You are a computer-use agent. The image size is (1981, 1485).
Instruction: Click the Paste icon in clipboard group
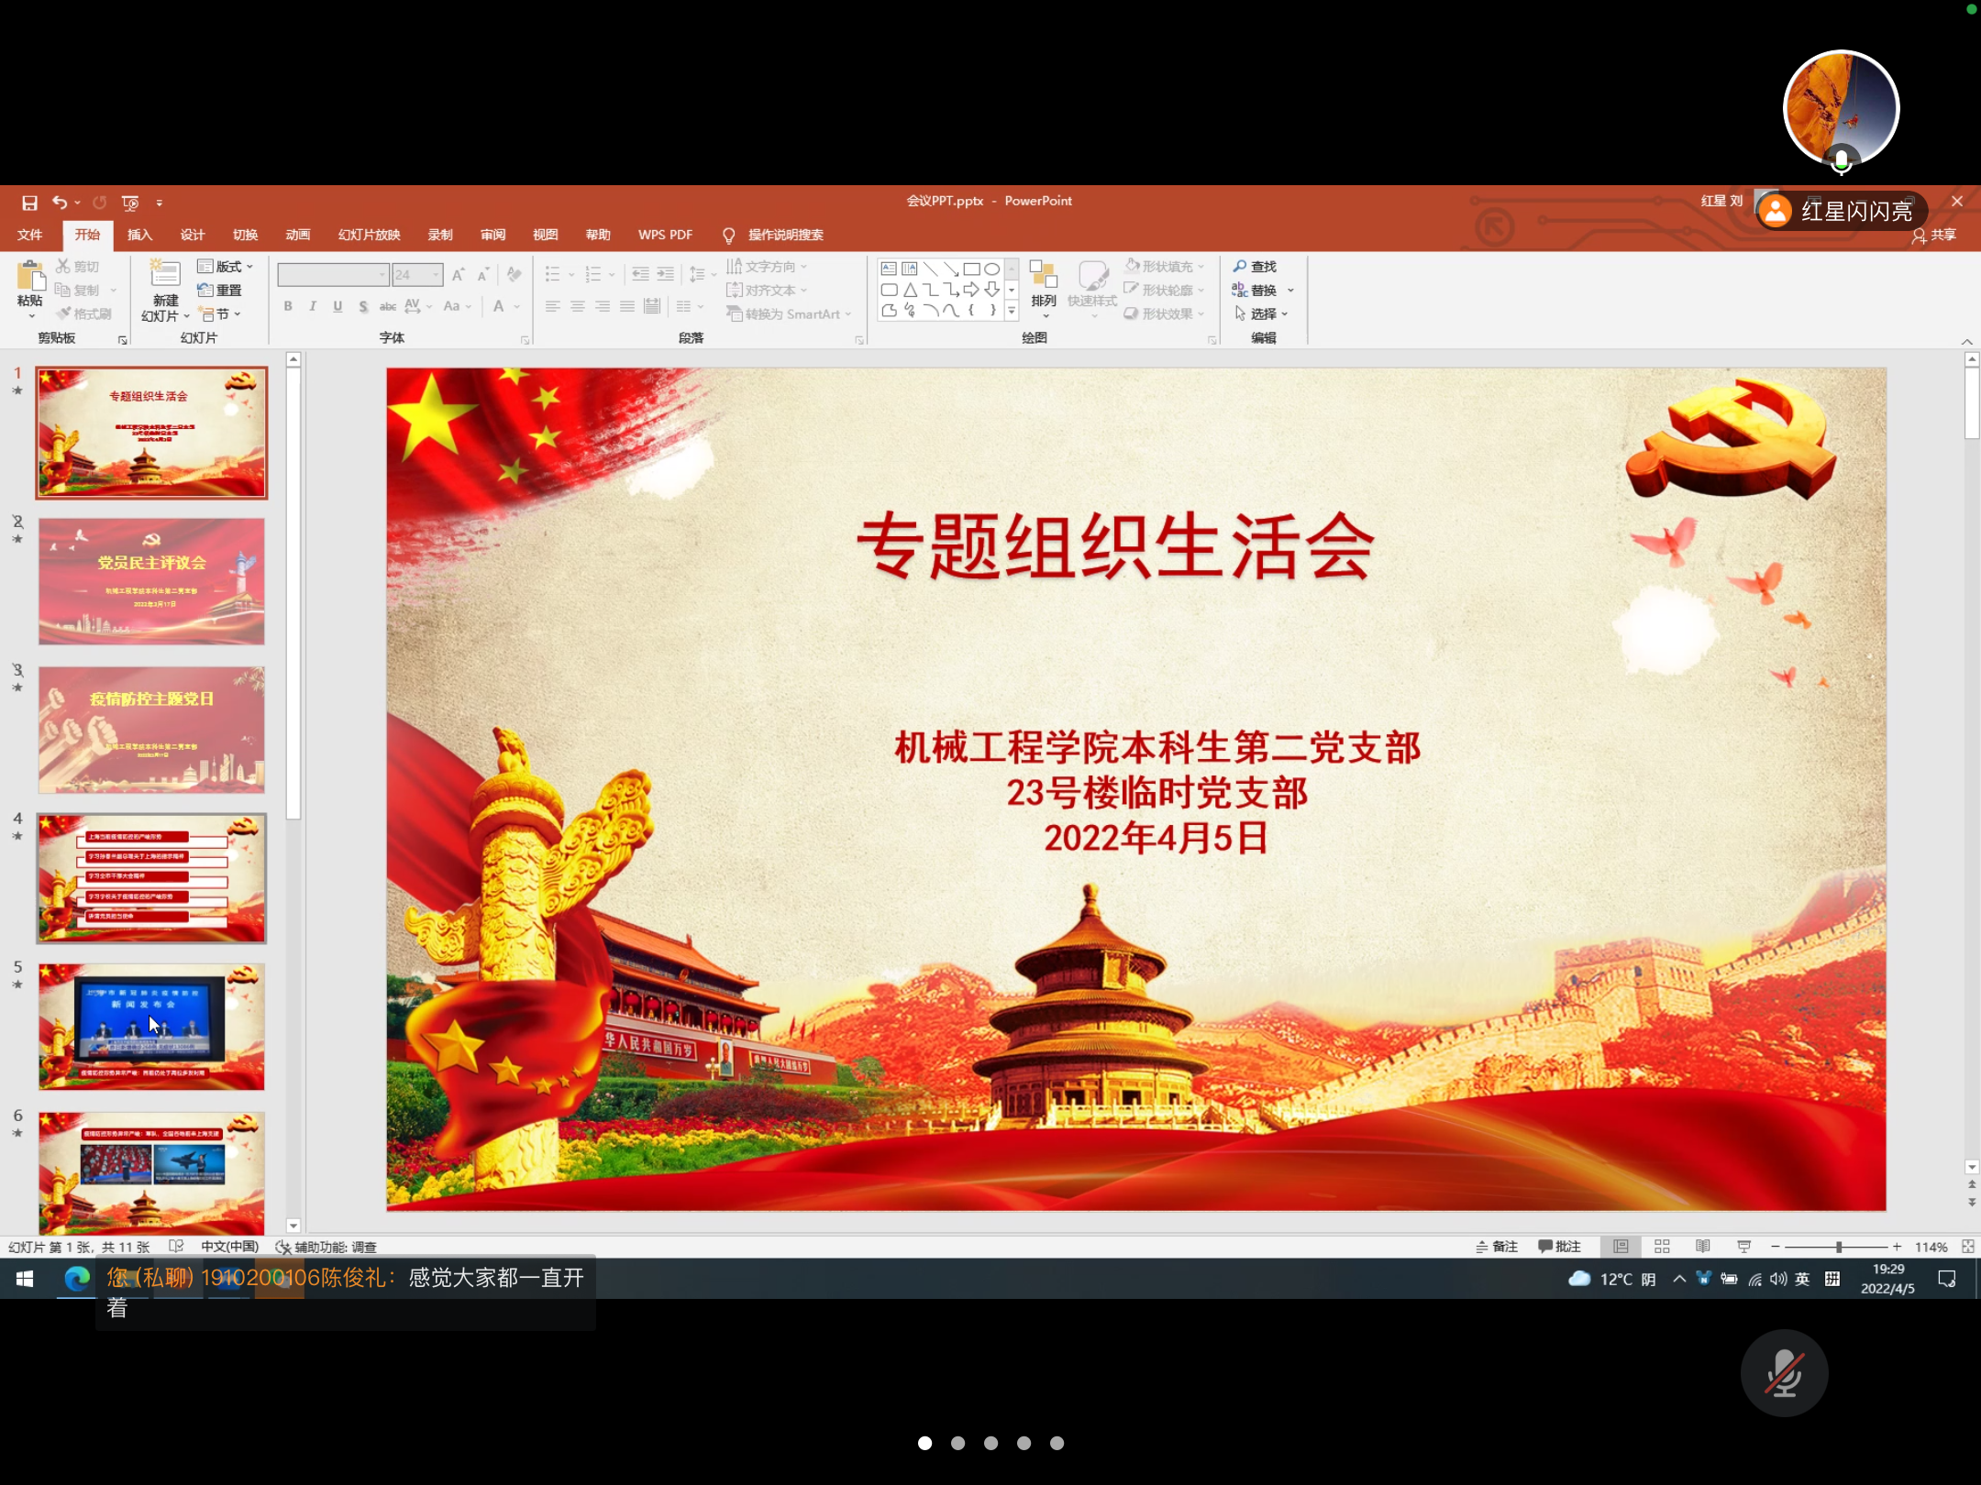[x=29, y=276]
